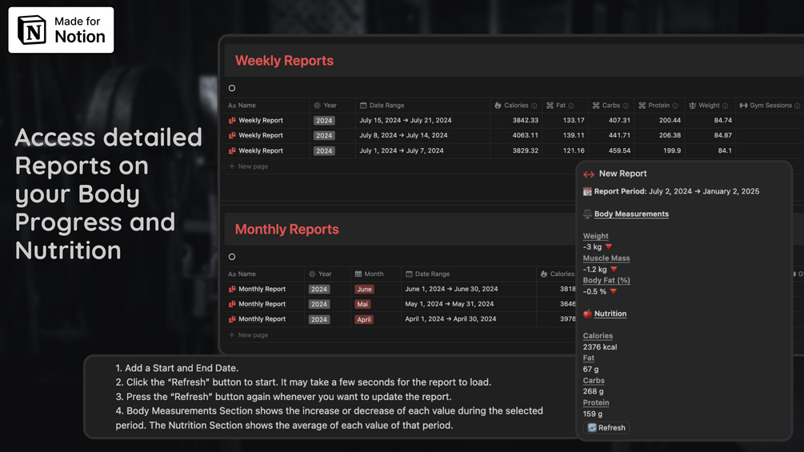
Task: Click the Monthly Reports view circle icon
Action: 232,257
